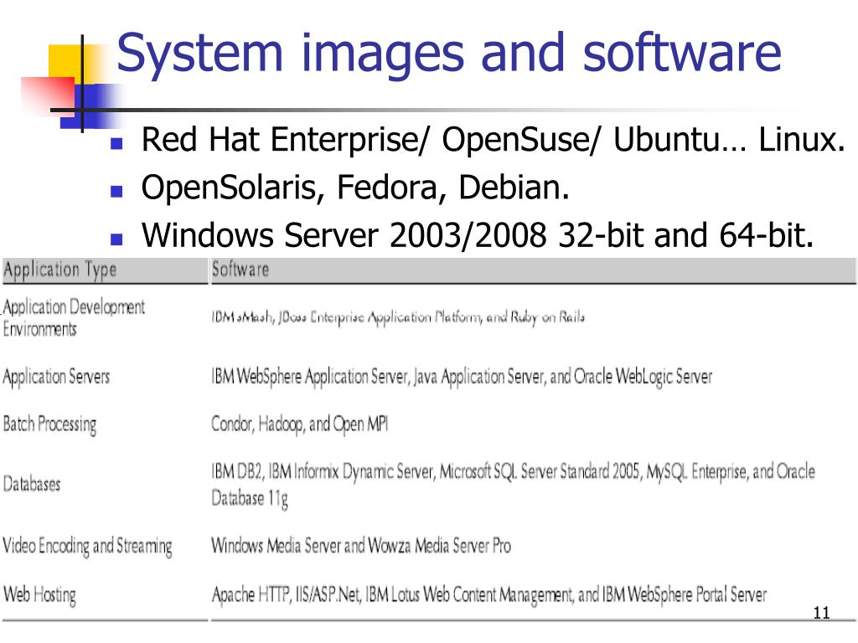Click the OpenSolaris, Fedora, Debian bullet
858x643 pixels.
coord(355,188)
